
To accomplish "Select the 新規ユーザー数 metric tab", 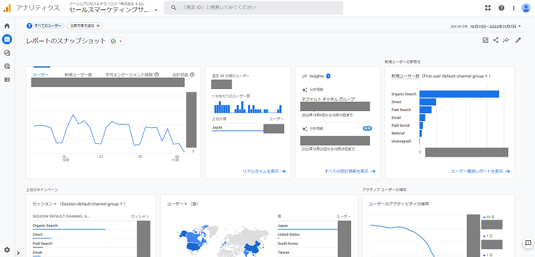I will point(78,75).
